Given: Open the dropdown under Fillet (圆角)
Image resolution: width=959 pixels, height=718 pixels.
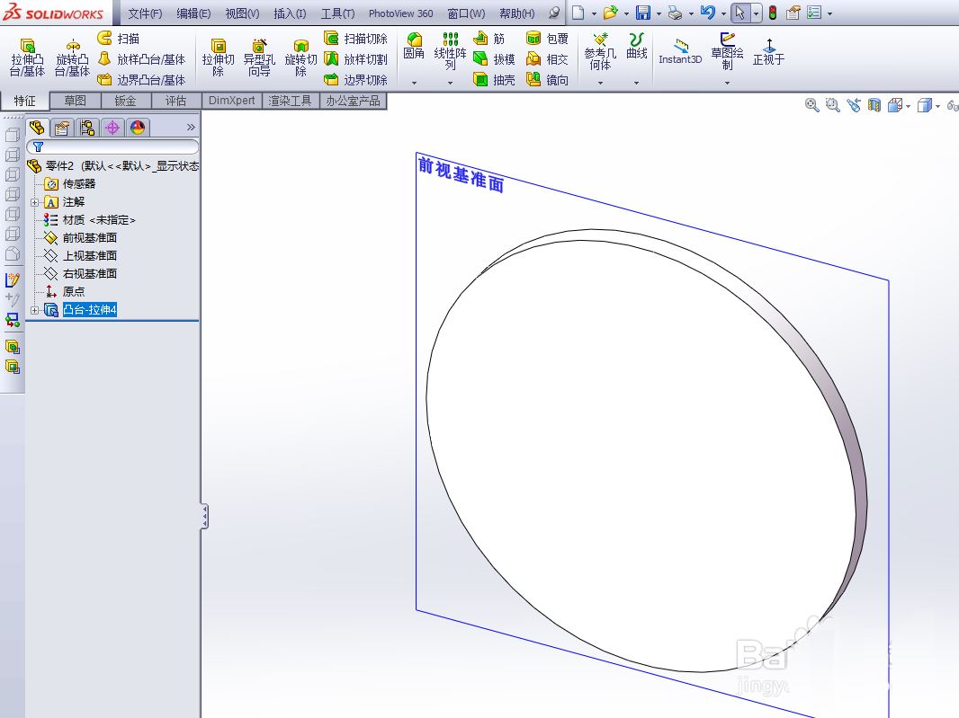Looking at the screenshot, I should pyautogui.click(x=414, y=83).
